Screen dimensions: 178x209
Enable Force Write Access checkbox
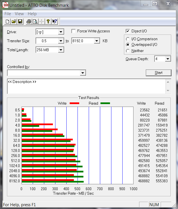click(x=74, y=31)
